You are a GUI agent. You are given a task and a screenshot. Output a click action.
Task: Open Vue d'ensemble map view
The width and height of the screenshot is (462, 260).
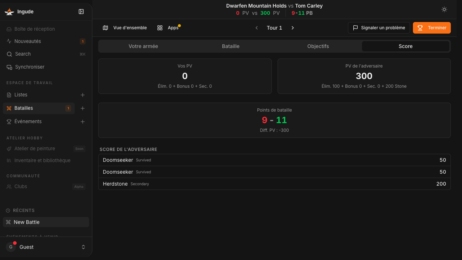point(125,28)
